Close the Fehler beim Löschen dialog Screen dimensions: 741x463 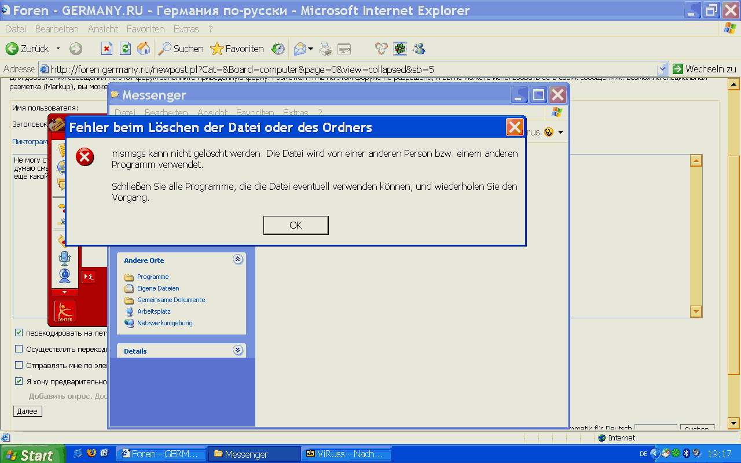pos(515,127)
